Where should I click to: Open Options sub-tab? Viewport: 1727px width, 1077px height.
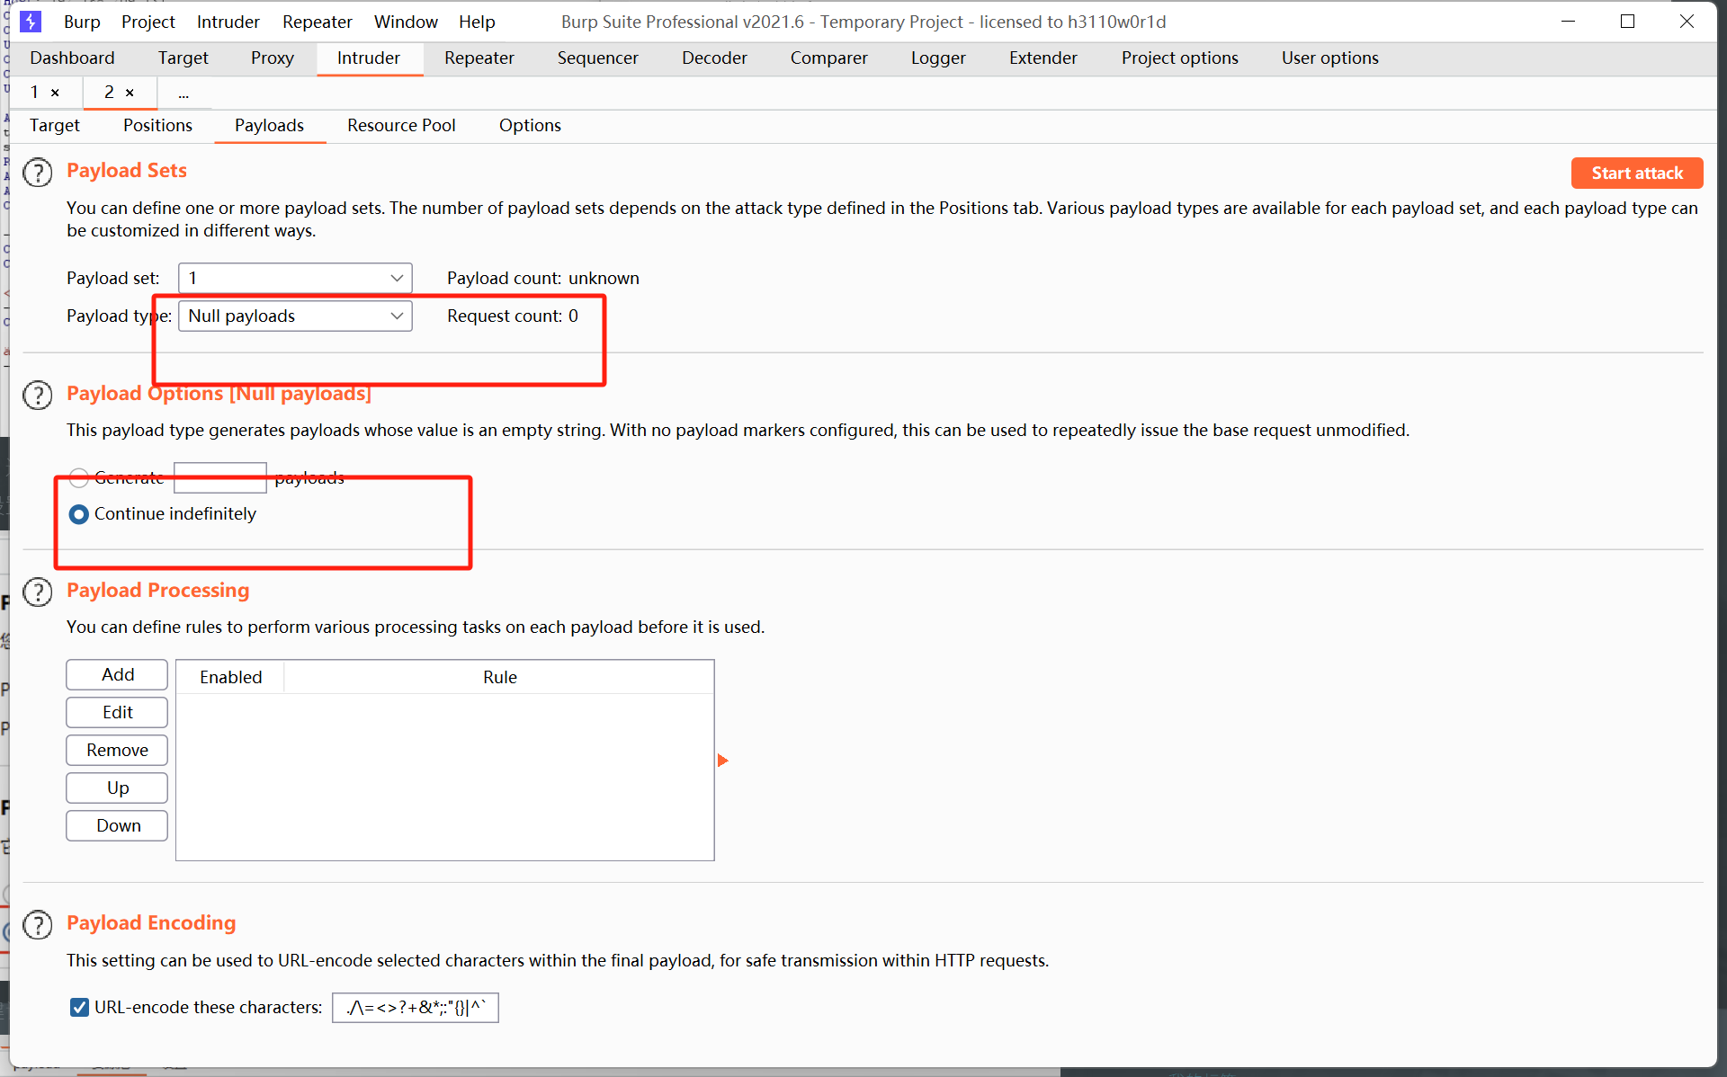click(530, 125)
